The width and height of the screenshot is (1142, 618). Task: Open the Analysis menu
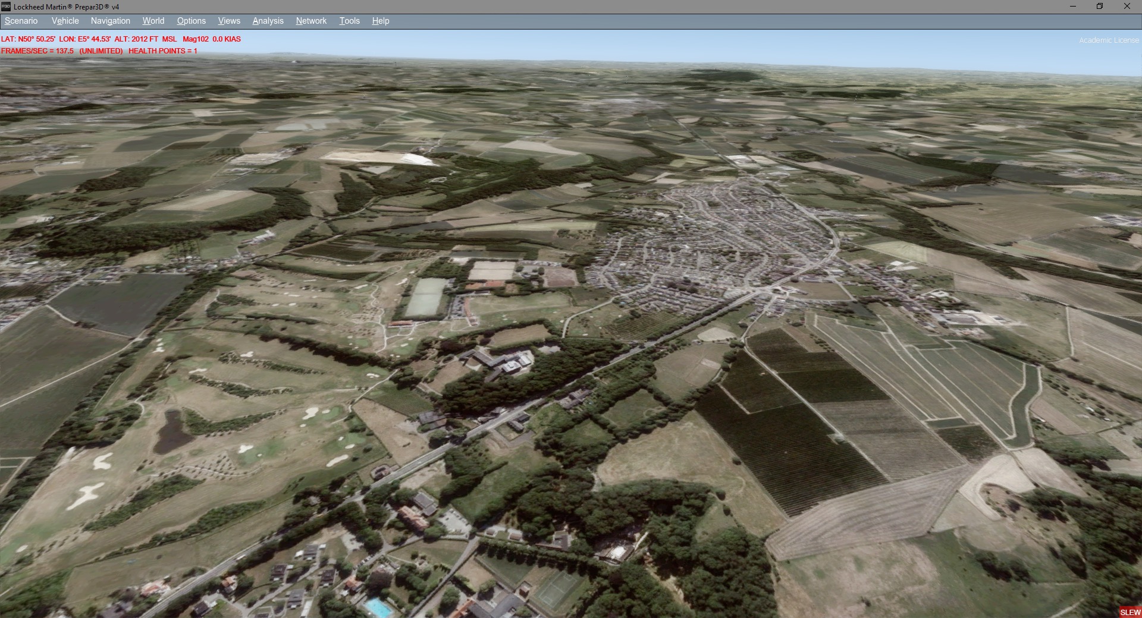(x=268, y=21)
